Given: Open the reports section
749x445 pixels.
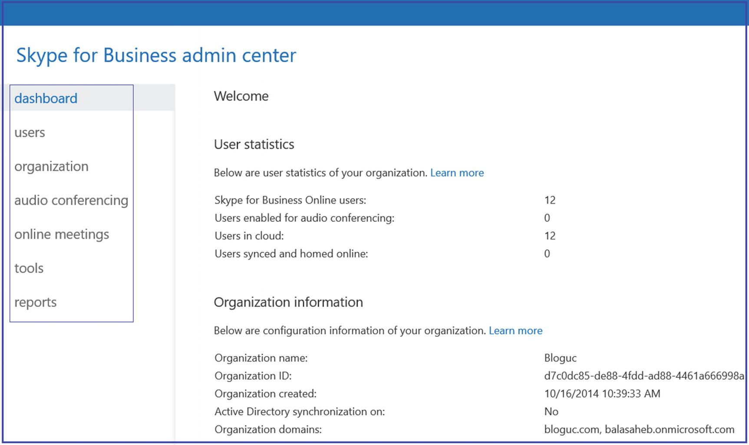Looking at the screenshot, I should [35, 303].
